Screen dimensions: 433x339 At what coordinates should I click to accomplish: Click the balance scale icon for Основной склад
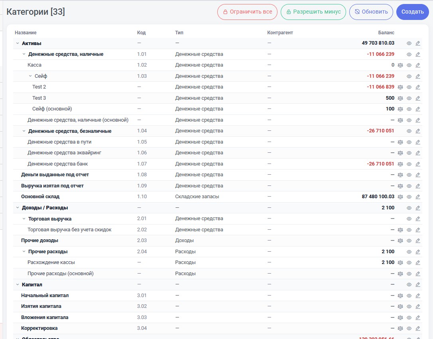(400, 197)
